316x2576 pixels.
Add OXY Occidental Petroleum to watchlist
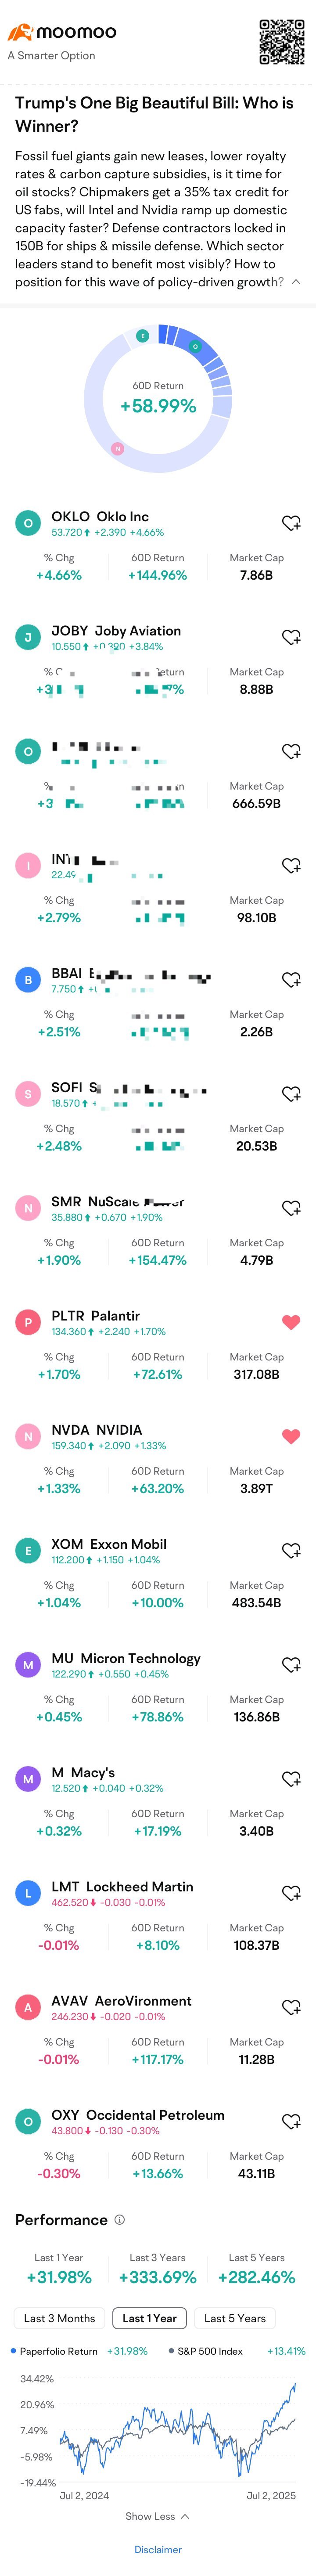point(291,2121)
